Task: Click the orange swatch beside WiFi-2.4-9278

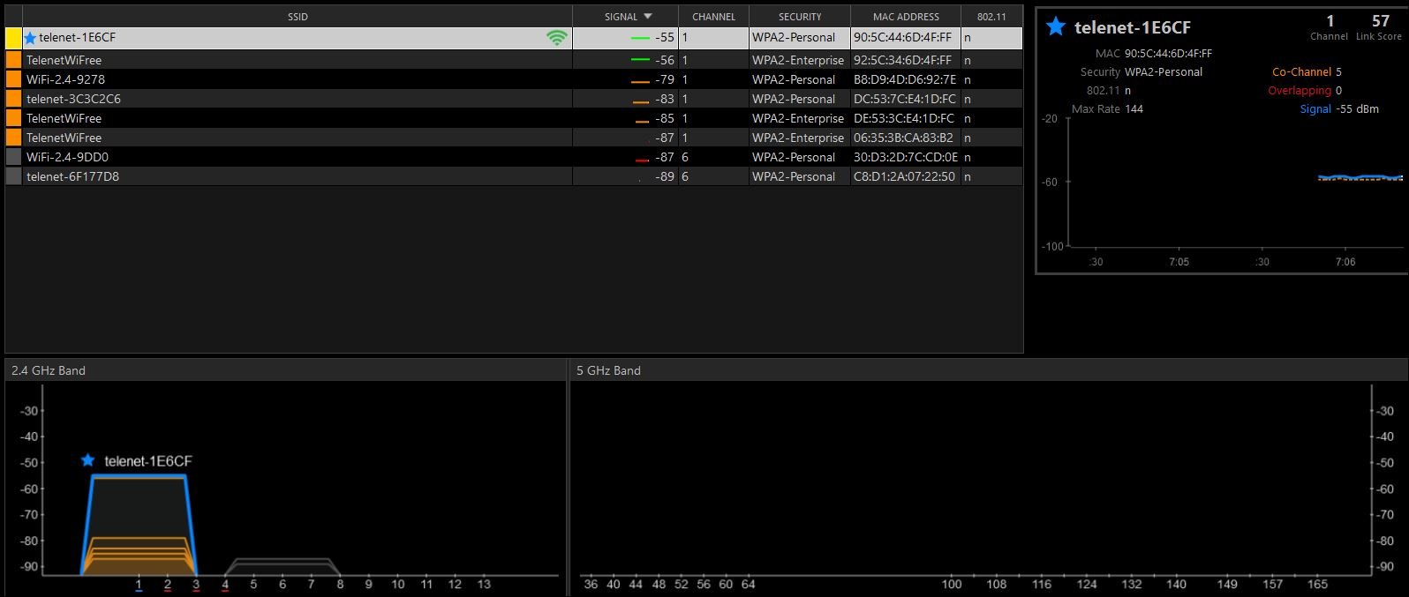Action: [13, 79]
